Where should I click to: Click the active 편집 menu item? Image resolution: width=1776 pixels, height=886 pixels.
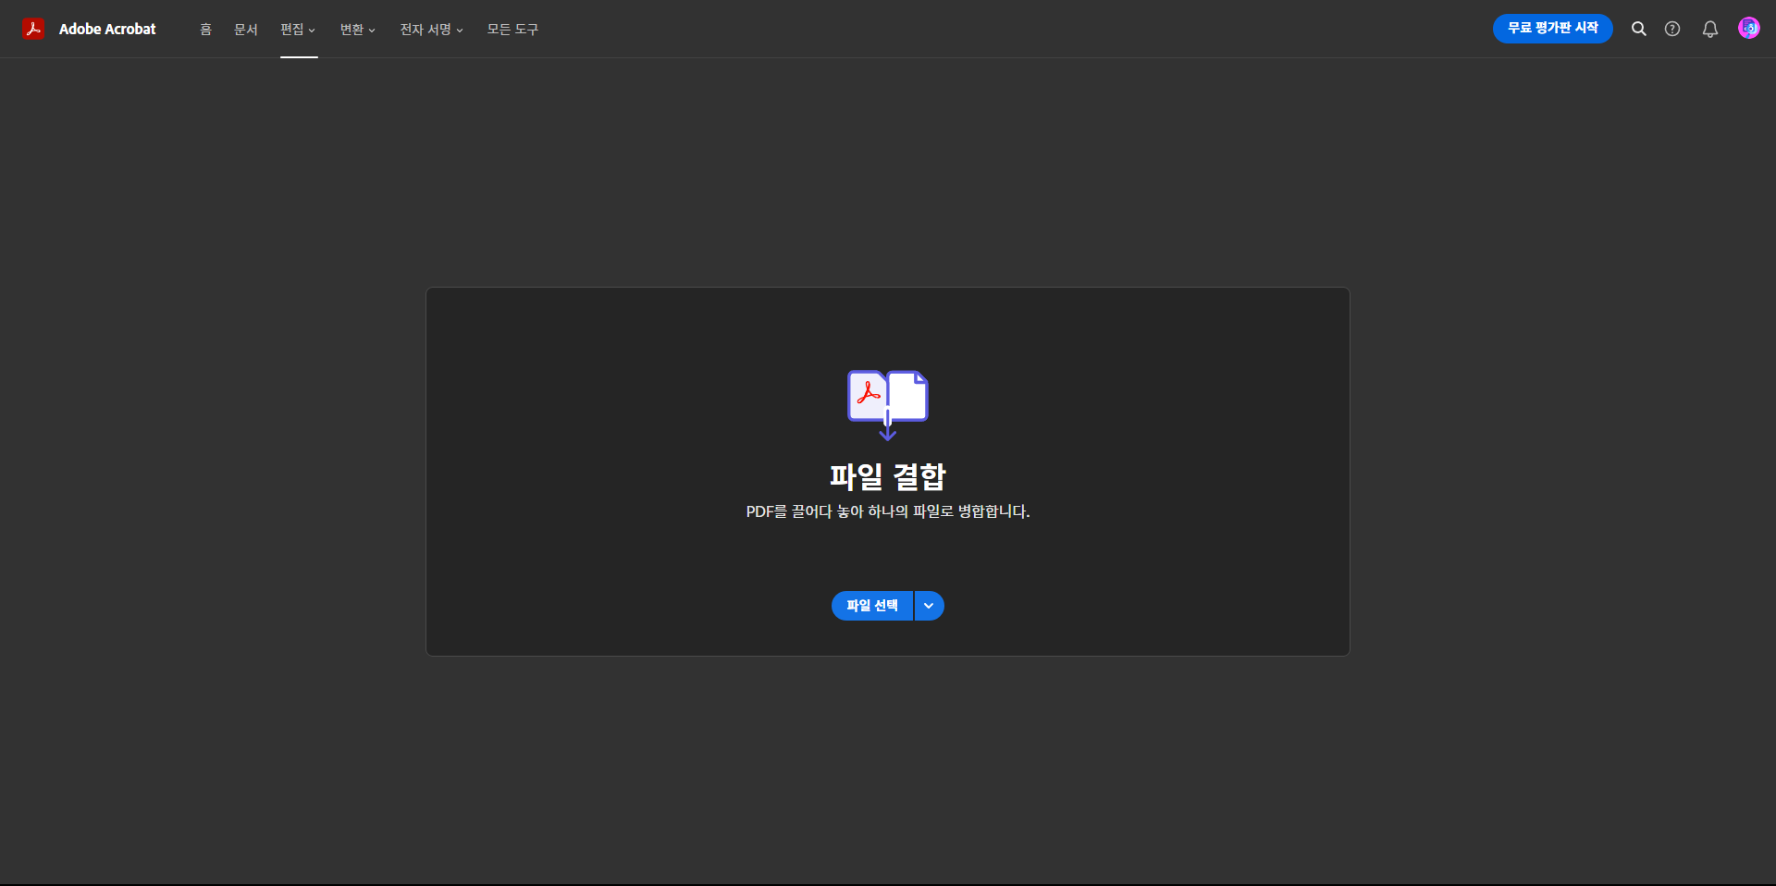[x=293, y=30]
